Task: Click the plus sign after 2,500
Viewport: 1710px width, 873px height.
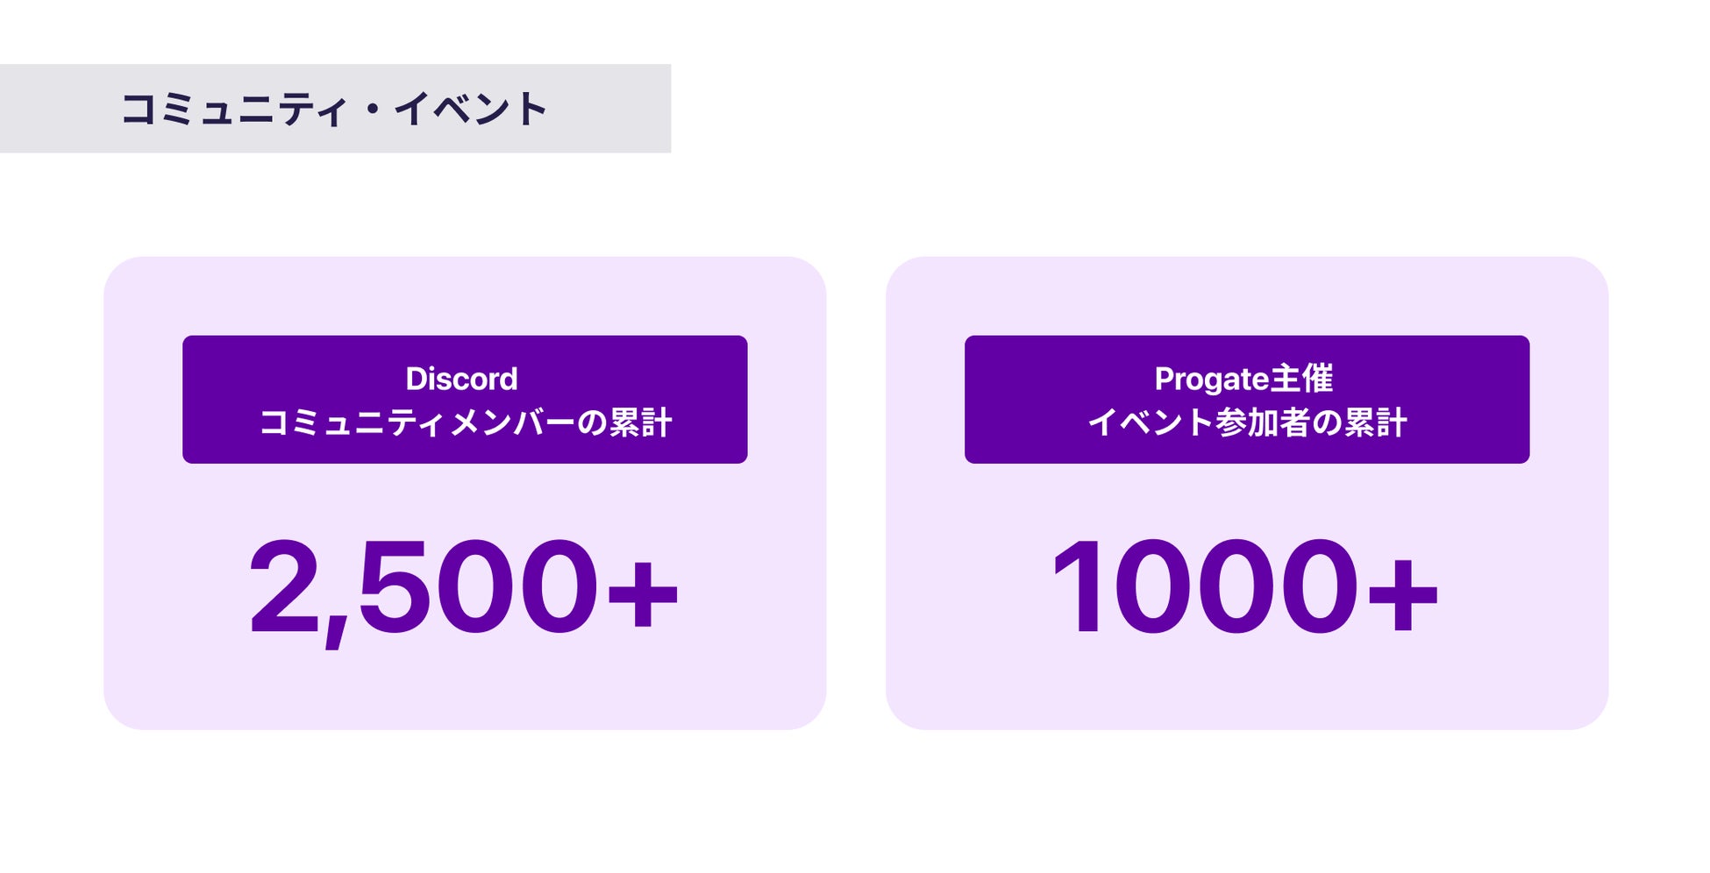Action: [643, 594]
